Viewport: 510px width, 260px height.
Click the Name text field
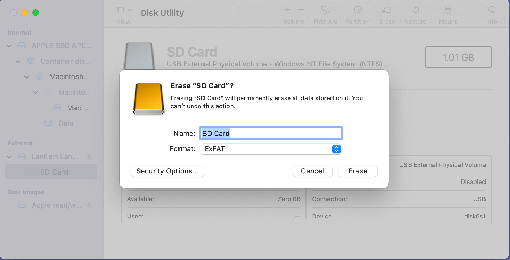270,134
